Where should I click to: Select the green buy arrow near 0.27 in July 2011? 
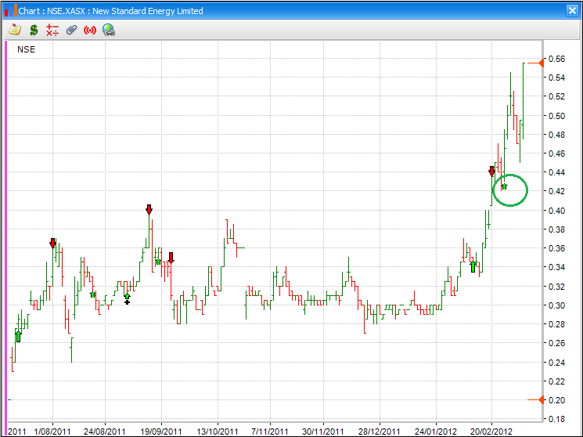pyautogui.click(x=18, y=337)
